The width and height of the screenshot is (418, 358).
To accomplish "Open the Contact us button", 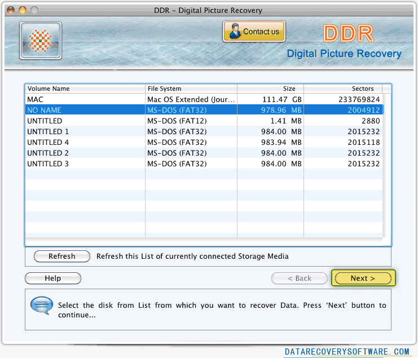I will coord(254,32).
